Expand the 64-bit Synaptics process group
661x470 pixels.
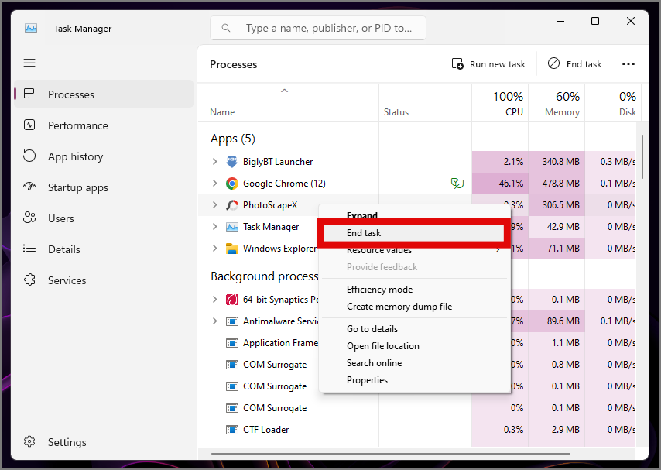pyautogui.click(x=214, y=300)
